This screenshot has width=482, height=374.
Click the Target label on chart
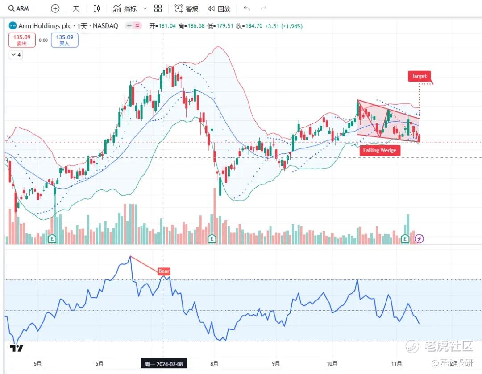[x=419, y=76]
